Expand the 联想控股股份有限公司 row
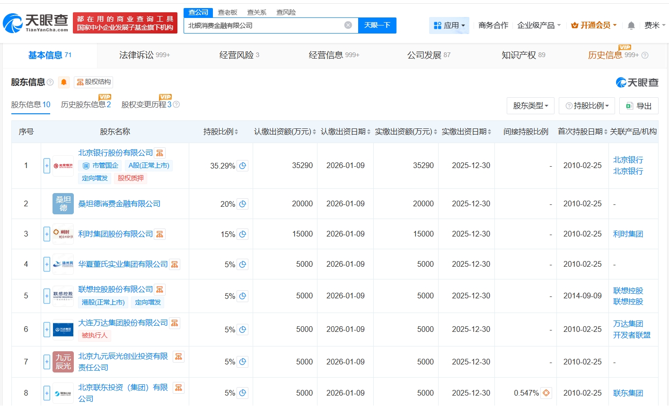The height and width of the screenshot is (406, 669). point(47,296)
